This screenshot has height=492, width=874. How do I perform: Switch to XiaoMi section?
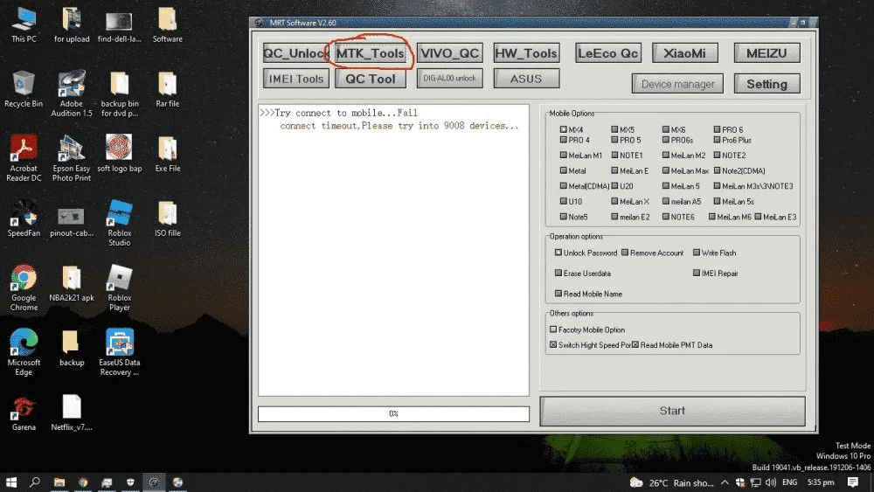(685, 53)
